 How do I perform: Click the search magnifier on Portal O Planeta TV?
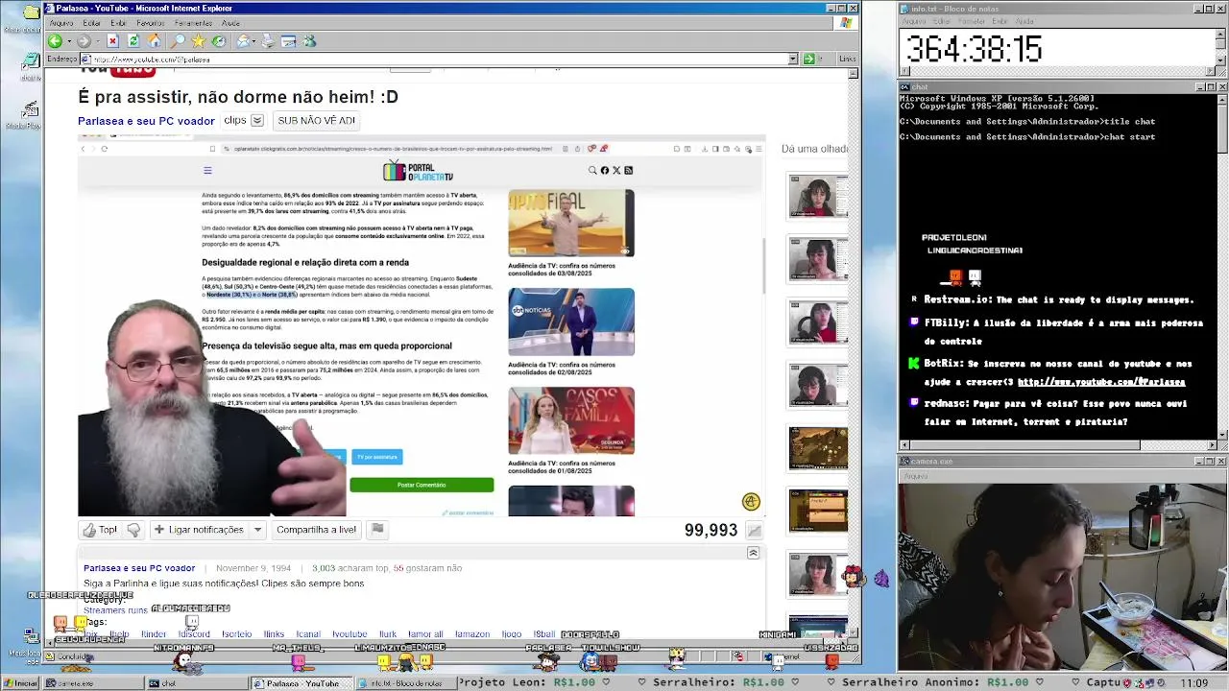[592, 170]
